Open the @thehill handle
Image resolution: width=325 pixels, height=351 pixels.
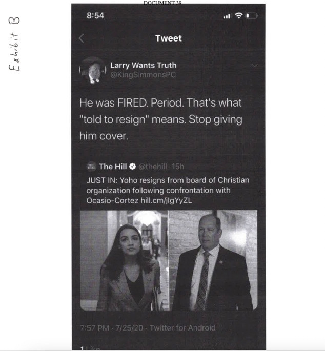[153, 167]
